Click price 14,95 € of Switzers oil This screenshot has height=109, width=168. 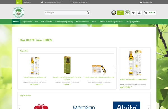click(x=67, y=84)
